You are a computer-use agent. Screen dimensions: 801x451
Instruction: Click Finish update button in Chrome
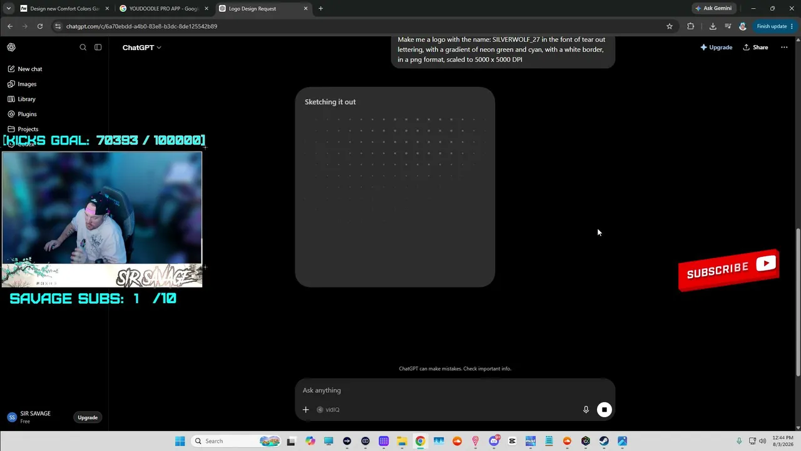[x=775, y=26]
